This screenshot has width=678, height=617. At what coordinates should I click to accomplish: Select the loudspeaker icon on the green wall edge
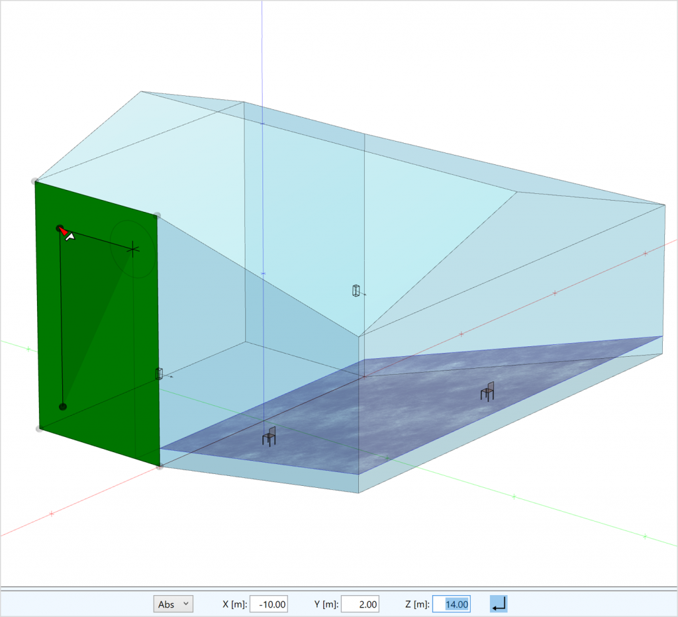(x=159, y=374)
